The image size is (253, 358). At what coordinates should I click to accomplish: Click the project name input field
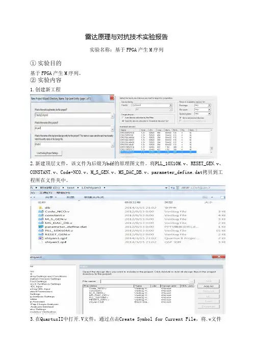click(x=72, y=129)
